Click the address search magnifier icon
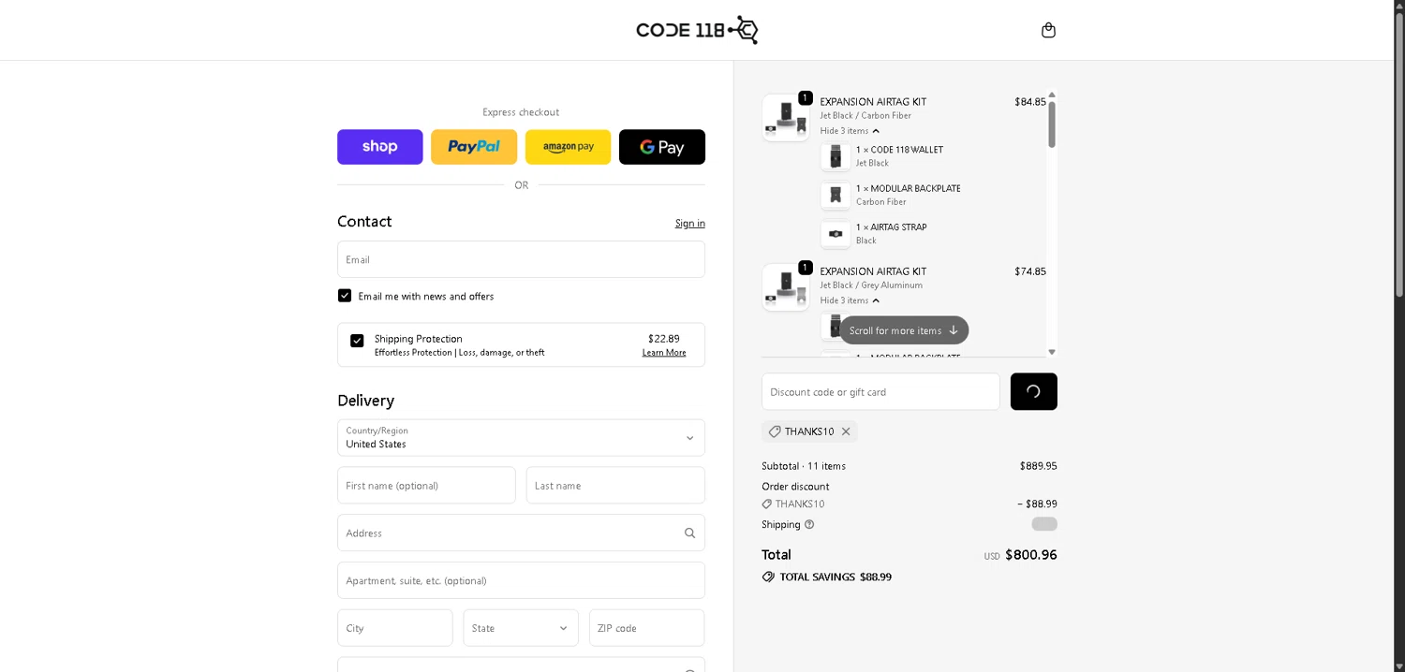The width and height of the screenshot is (1405, 672). (689, 533)
